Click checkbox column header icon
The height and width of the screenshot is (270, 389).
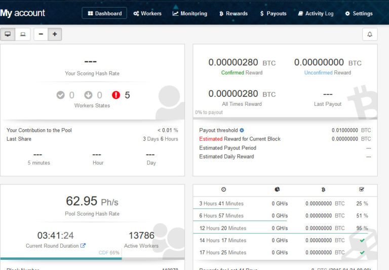click(362, 189)
